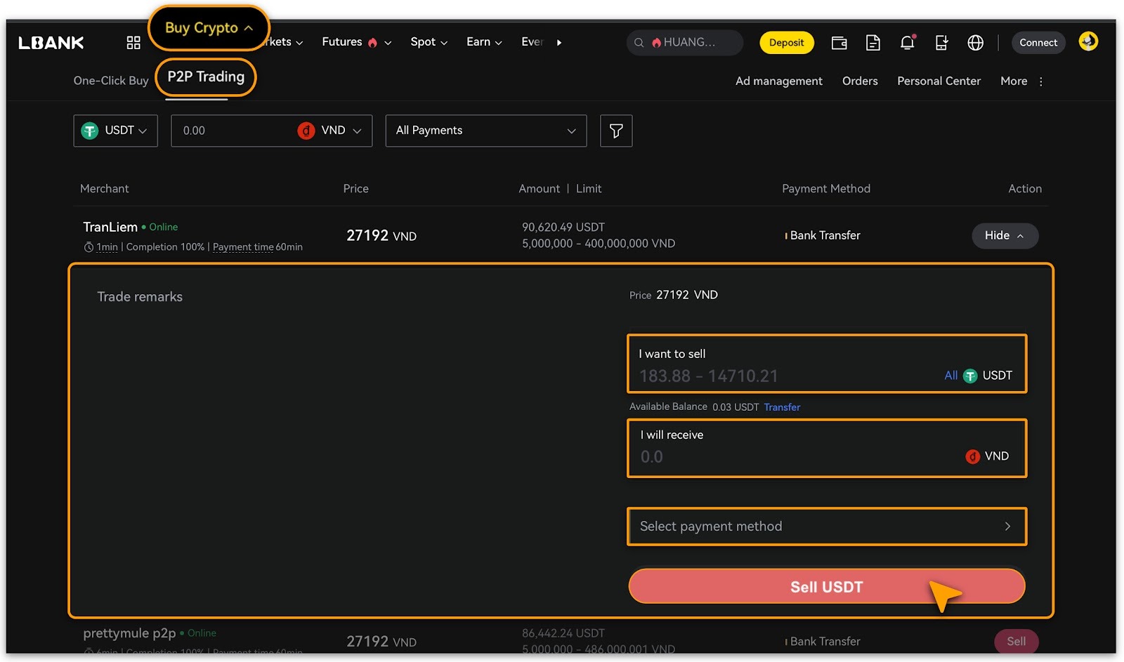This screenshot has width=1124, height=662.
Task: Open the apps grid menu icon
Action: pos(133,43)
